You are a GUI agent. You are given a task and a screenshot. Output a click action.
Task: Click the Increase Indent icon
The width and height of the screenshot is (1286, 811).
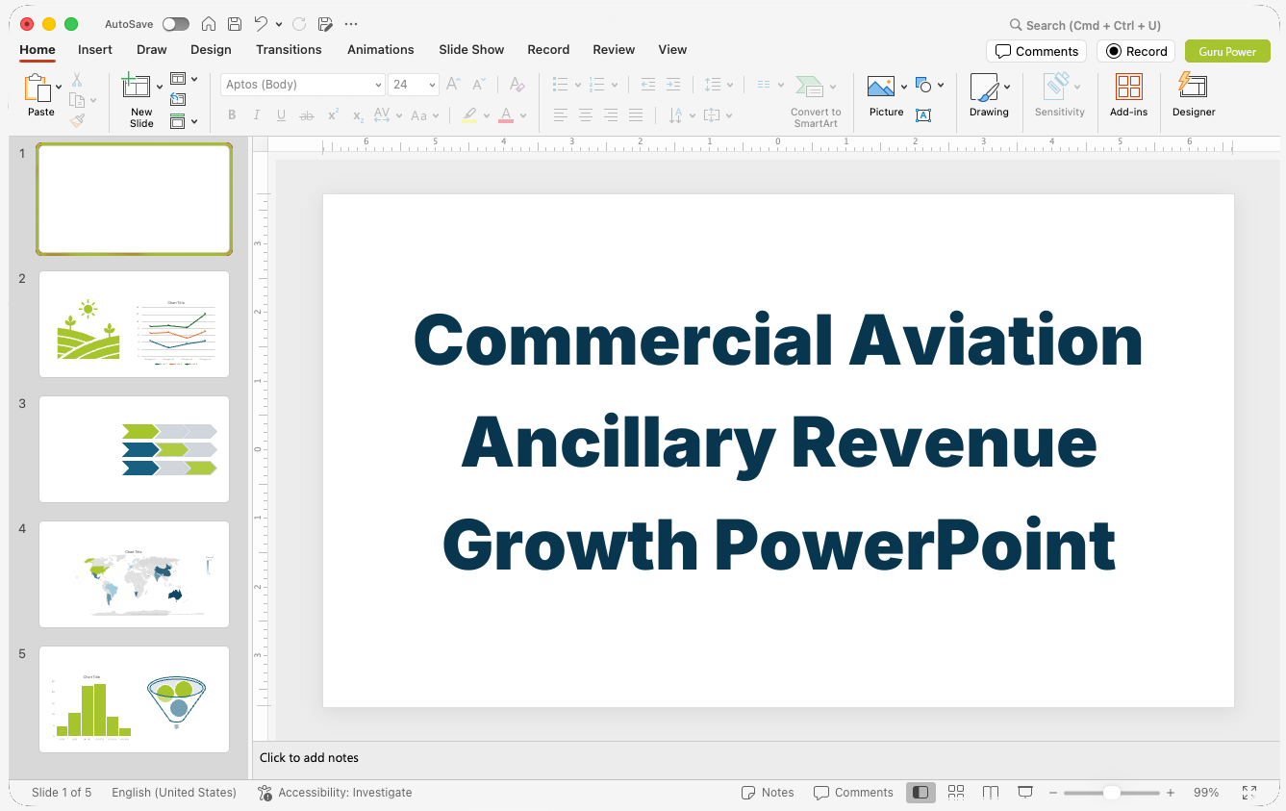coord(673,85)
